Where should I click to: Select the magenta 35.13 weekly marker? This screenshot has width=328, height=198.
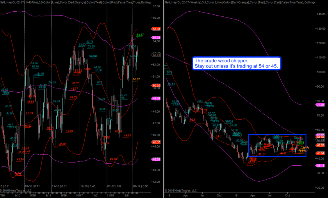pyautogui.click(x=321, y=165)
